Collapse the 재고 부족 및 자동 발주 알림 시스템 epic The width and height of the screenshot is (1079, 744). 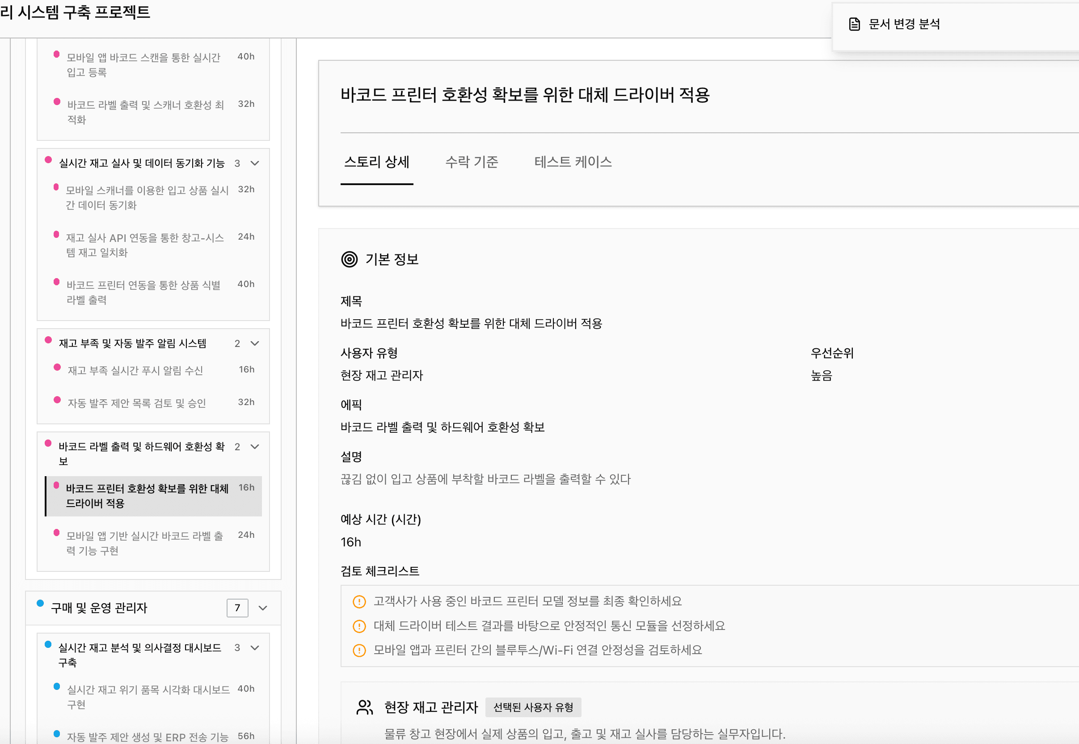click(x=255, y=343)
